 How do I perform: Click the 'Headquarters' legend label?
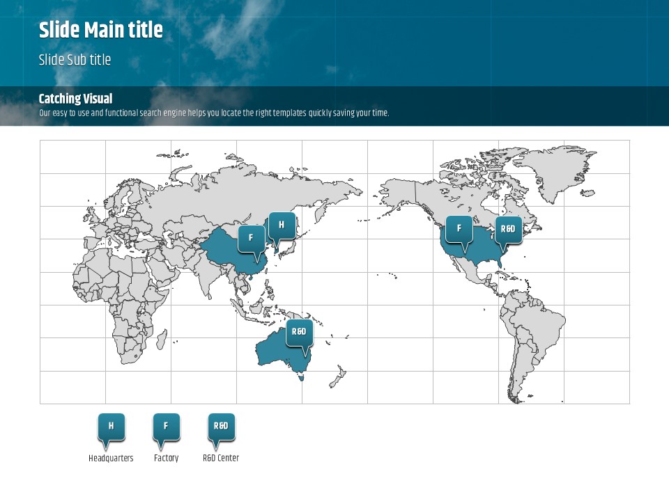111,459
